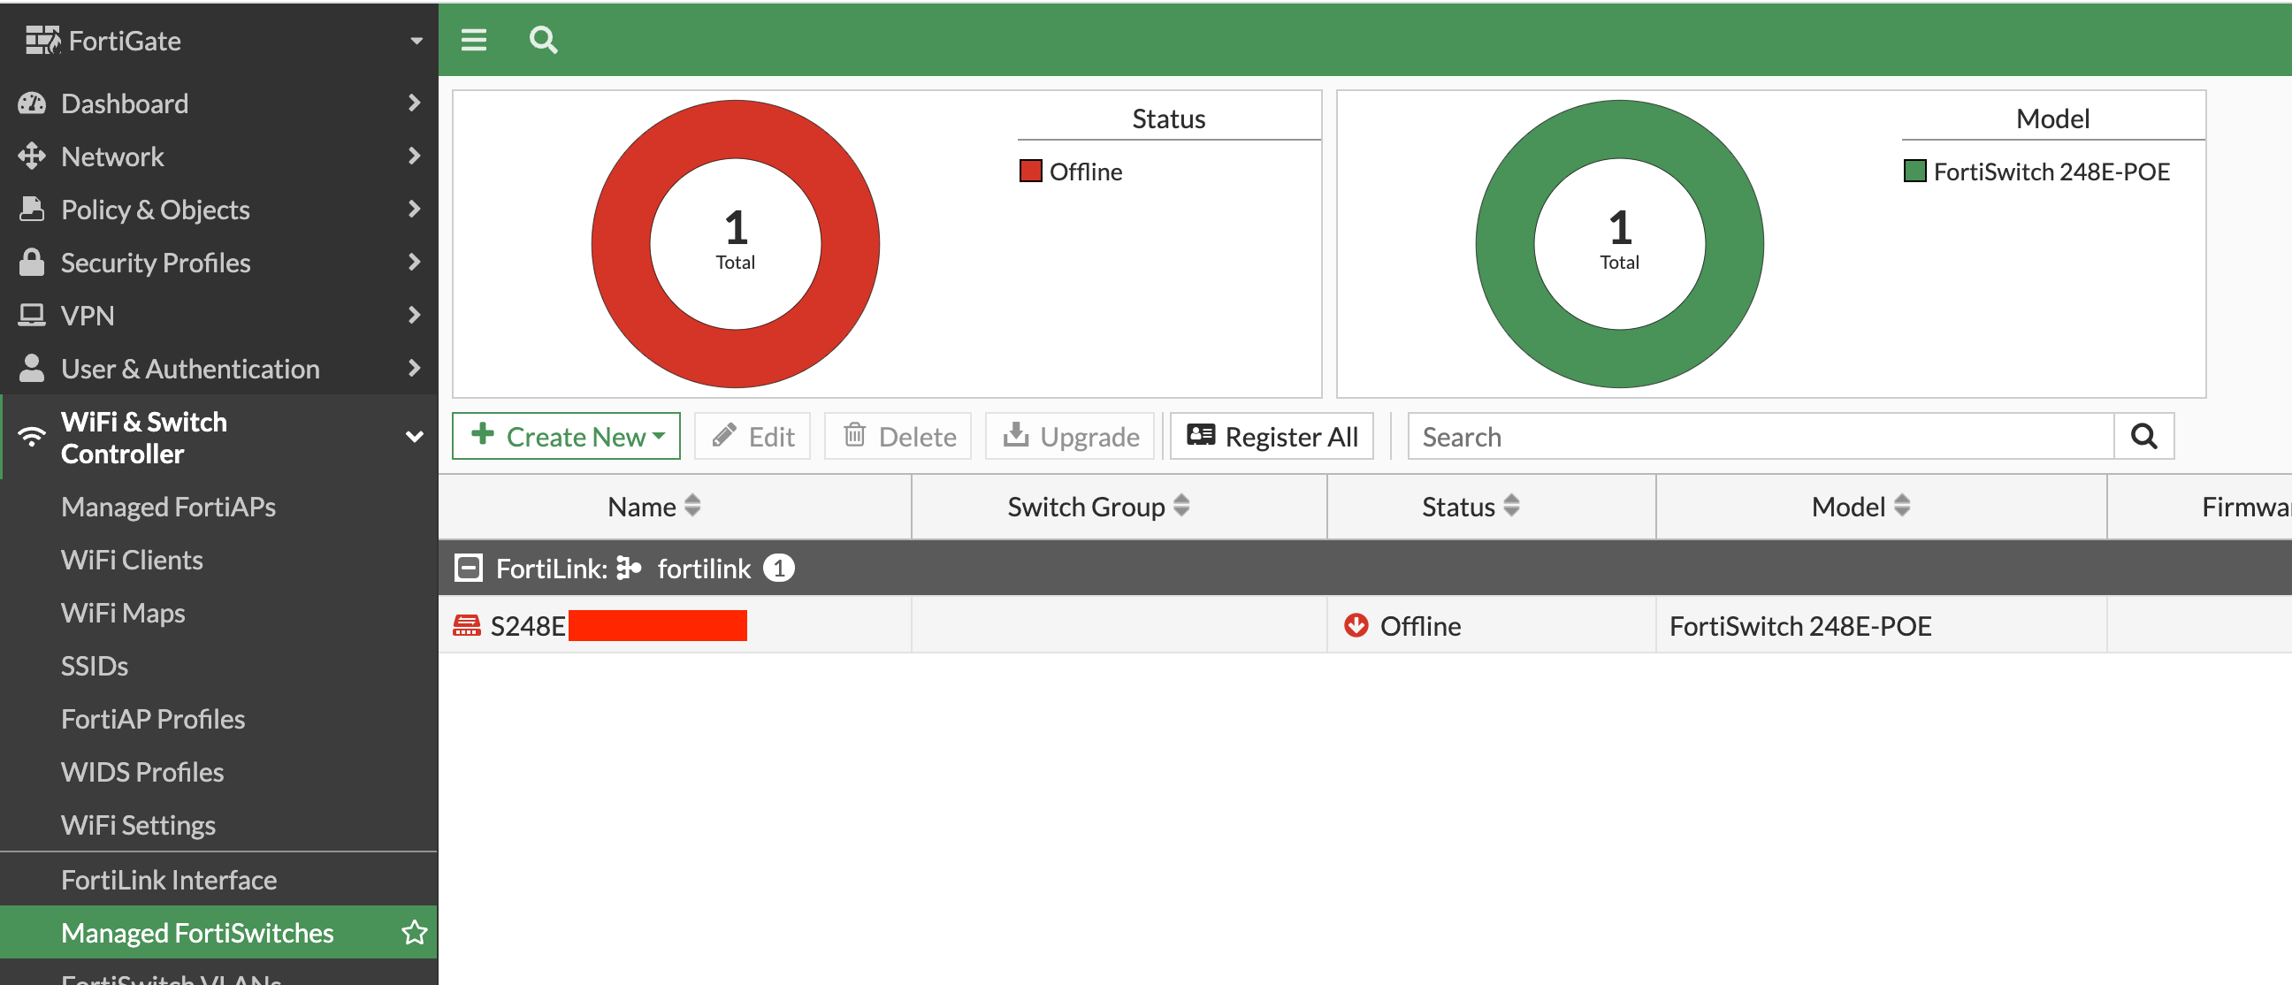The width and height of the screenshot is (2292, 985).
Task: Sort by Model column arrows
Action: coord(1901,506)
